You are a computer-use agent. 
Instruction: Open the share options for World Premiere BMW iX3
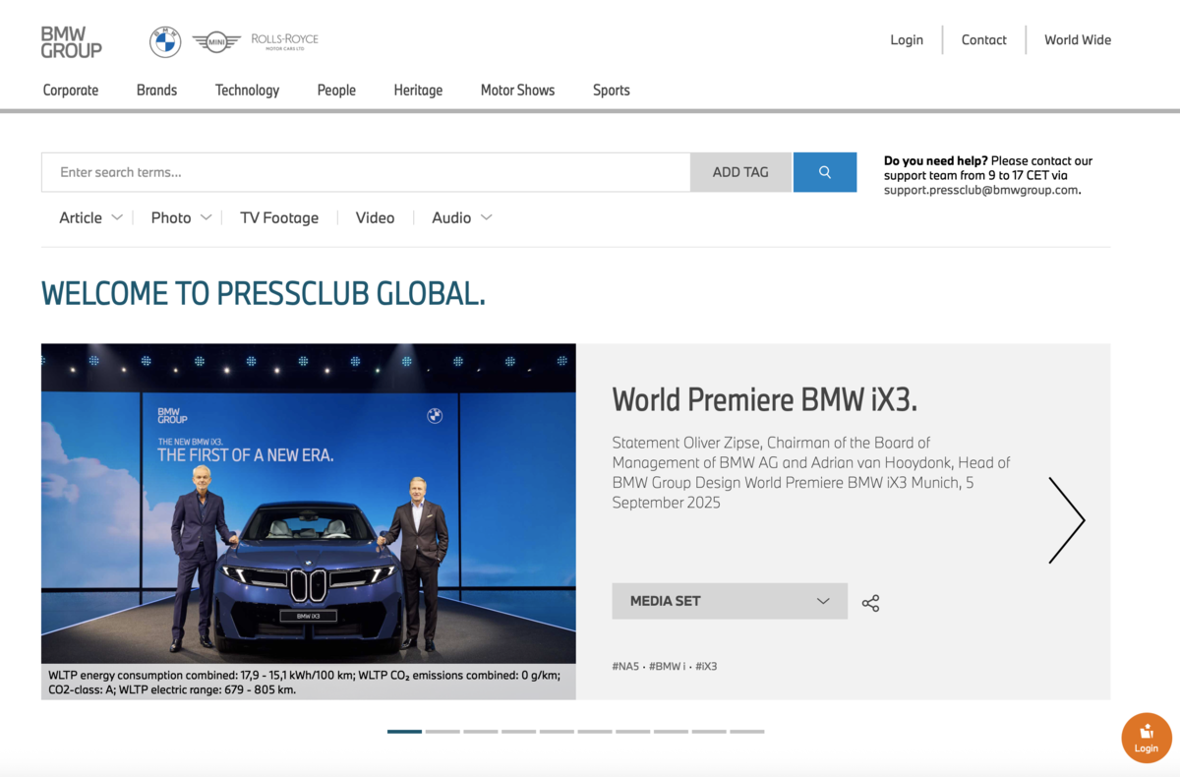coord(870,602)
